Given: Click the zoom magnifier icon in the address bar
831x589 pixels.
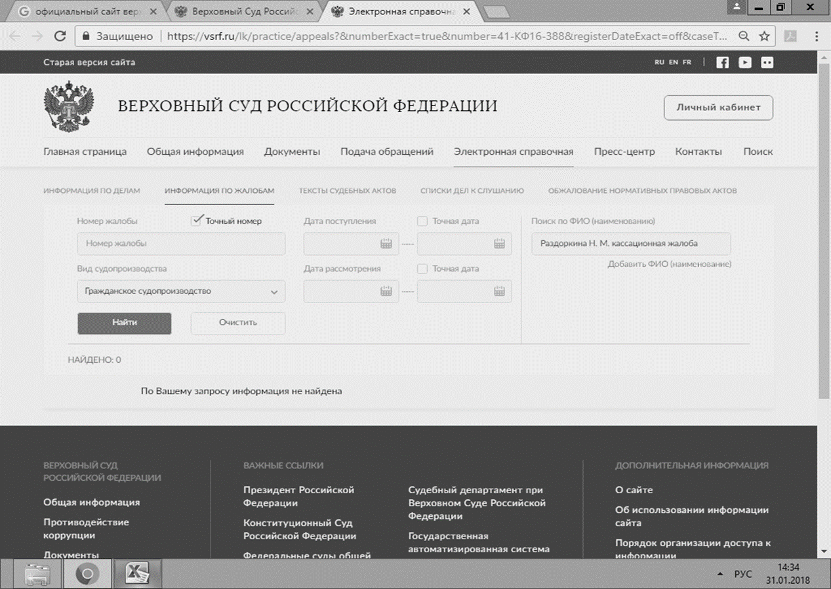Looking at the screenshot, I should pyautogui.click(x=744, y=37).
